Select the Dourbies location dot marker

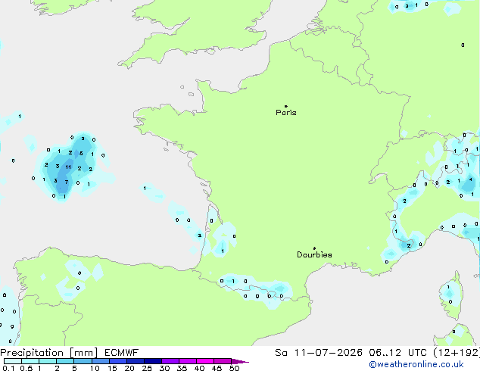[314, 248]
